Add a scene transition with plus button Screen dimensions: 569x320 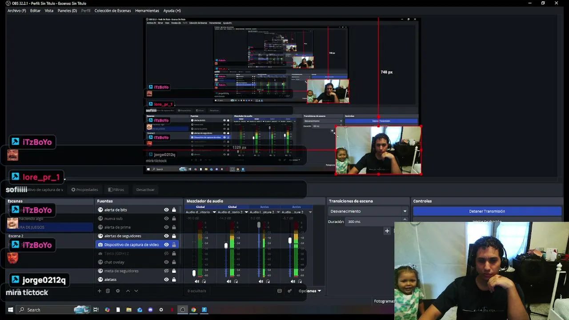pyautogui.click(x=387, y=231)
